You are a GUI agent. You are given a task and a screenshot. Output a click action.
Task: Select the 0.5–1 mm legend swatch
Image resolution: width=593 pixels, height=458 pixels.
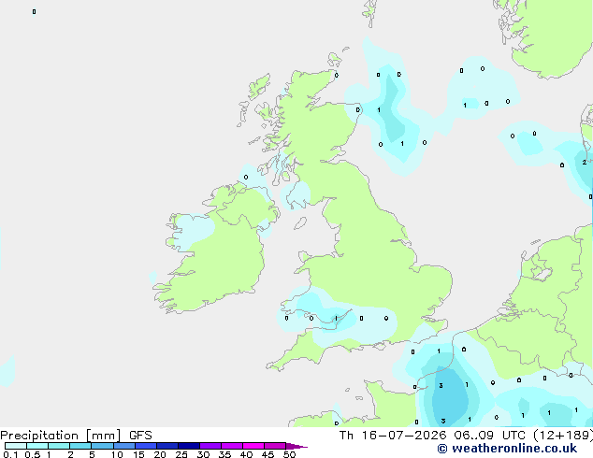coord(37,446)
